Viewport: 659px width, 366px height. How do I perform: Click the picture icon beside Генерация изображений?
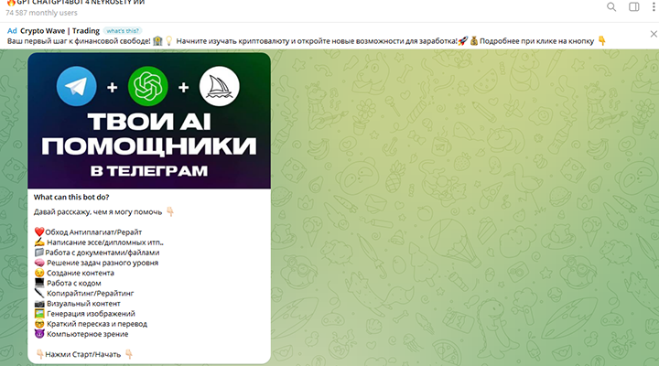39,314
